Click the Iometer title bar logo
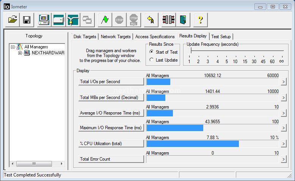Image resolution: width=295 pixels, height=181 pixels. coord(6,6)
